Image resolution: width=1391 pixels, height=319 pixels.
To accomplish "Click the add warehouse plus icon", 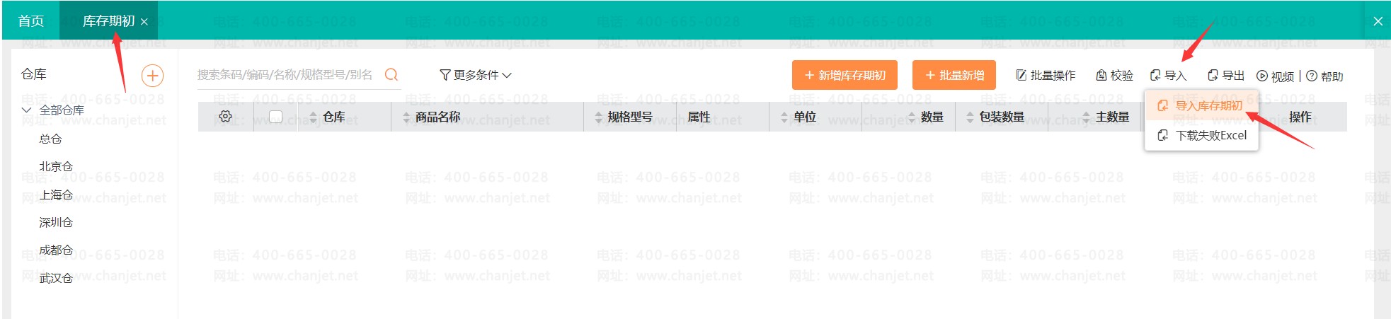I will pyautogui.click(x=152, y=76).
